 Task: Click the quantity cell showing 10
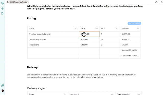110,39
